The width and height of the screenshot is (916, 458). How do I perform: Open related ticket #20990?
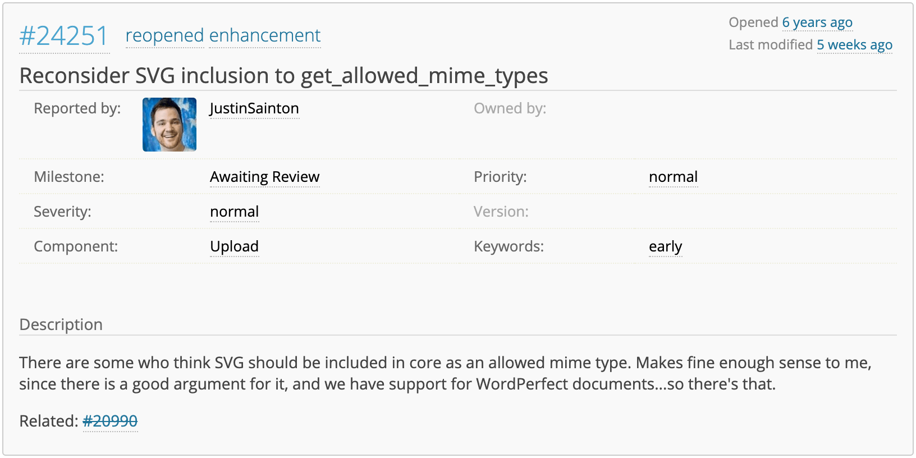[x=110, y=421]
